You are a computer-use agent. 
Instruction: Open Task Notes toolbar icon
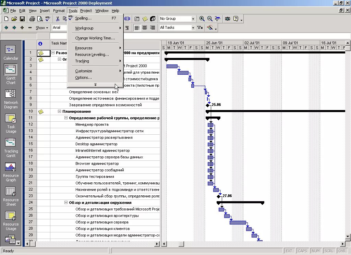click(145, 19)
